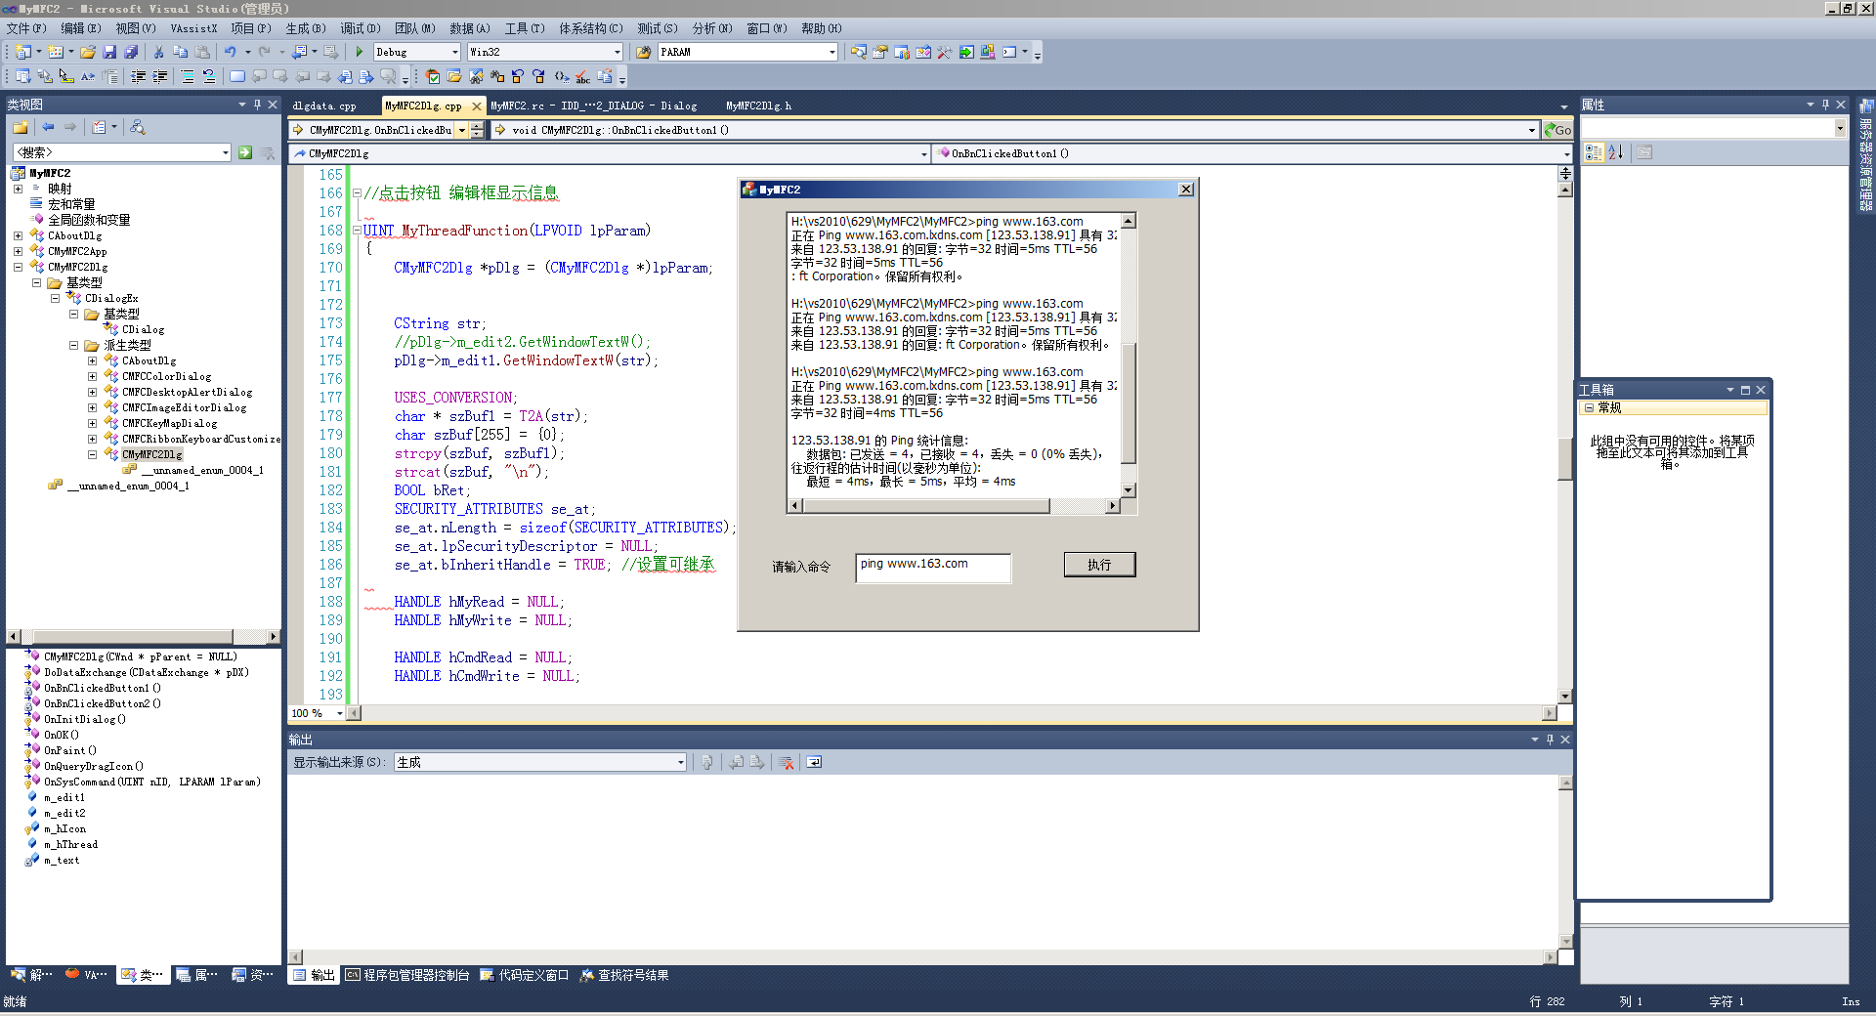The height and width of the screenshot is (1016, 1876).
Task: Click the command input box with ping www.163.com
Action: point(933,568)
